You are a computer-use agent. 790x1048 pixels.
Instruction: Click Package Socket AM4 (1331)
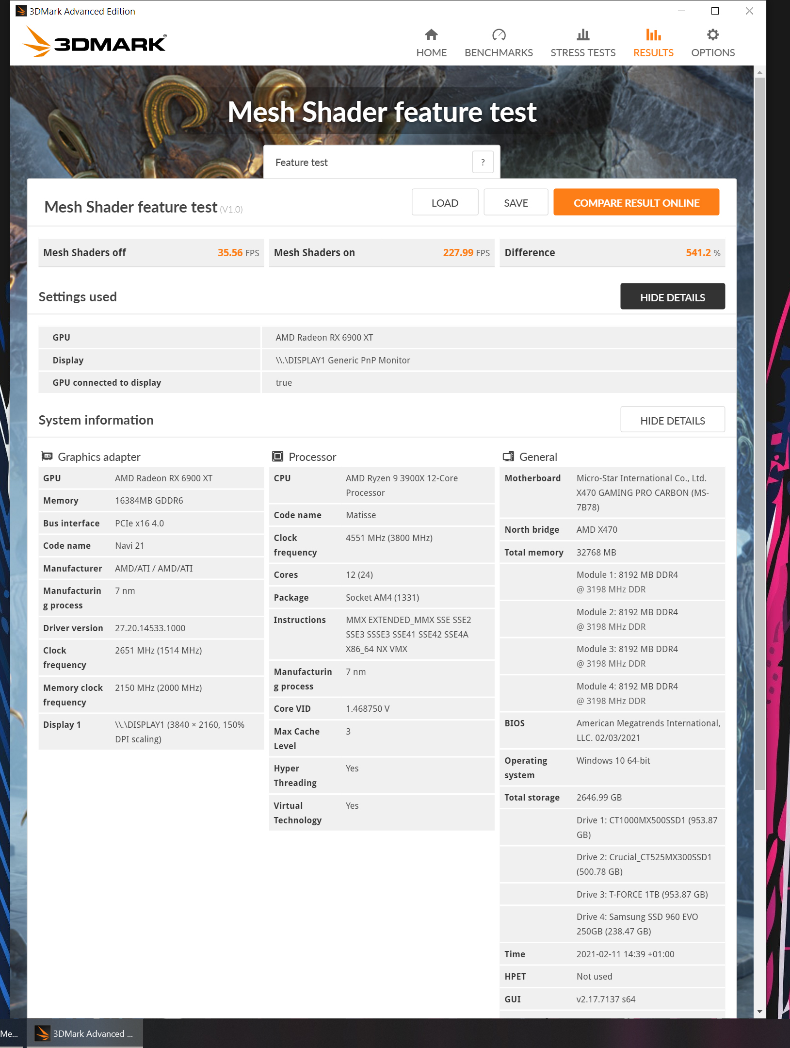[x=382, y=597]
